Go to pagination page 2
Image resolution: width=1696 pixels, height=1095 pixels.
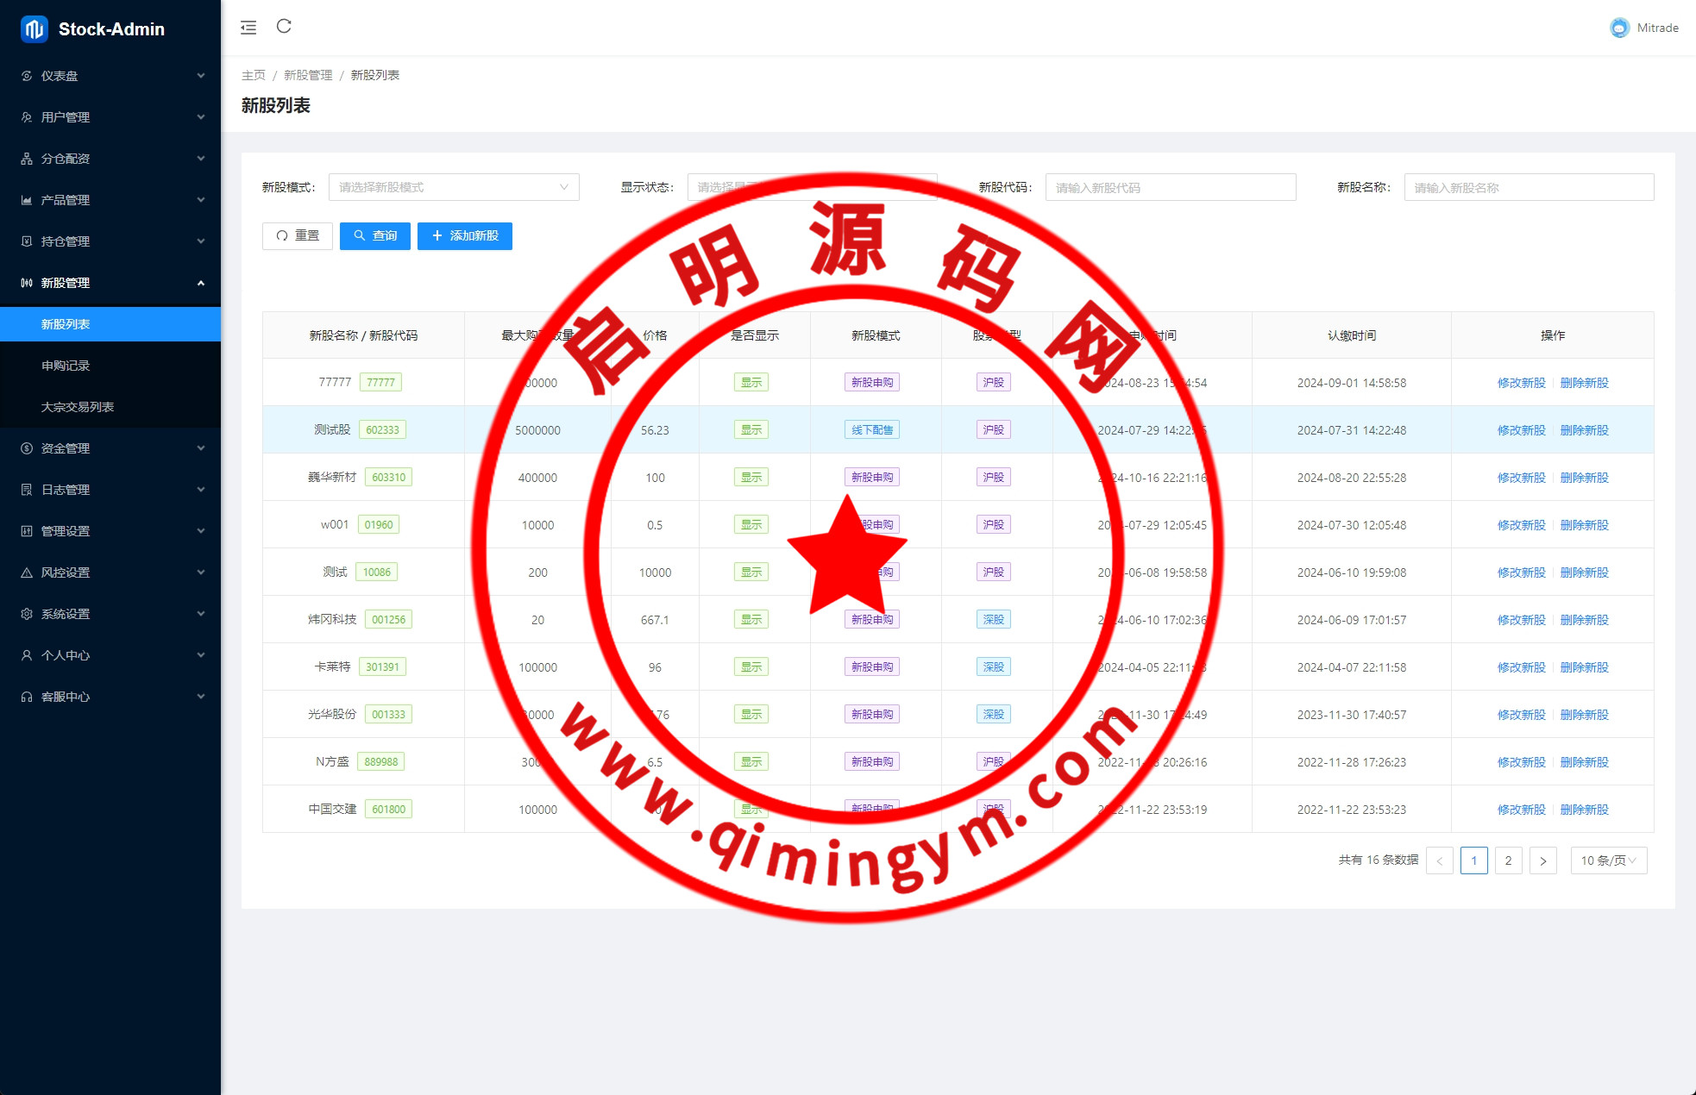tap(1508, 860)
